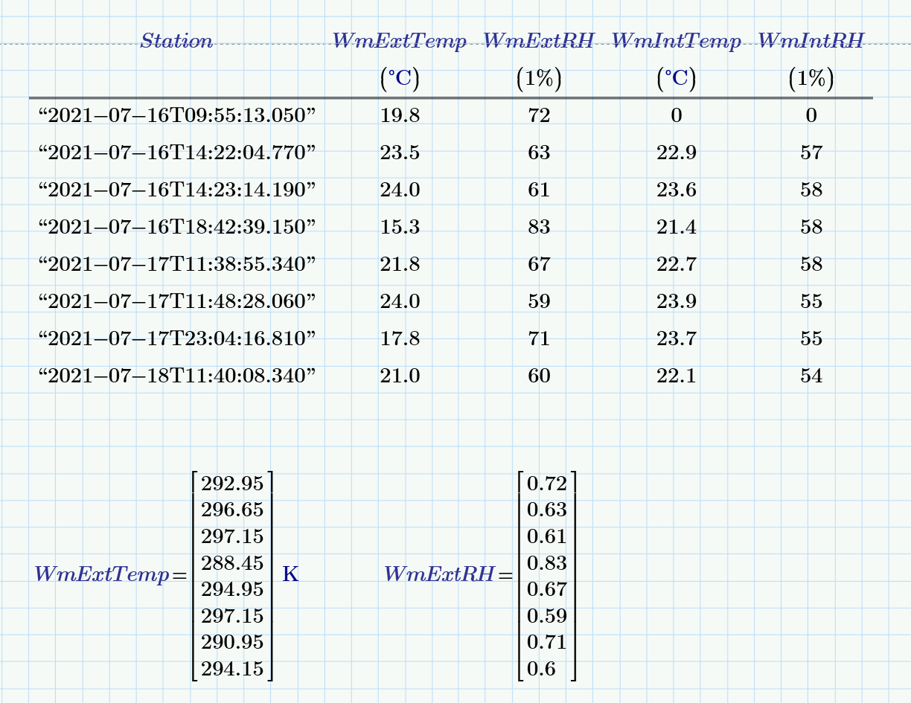The height and width of the screenshot is (703, 911).
Task: Select timestamp 2021-07-16T09:55:13.050
Action: coord(176,115)
